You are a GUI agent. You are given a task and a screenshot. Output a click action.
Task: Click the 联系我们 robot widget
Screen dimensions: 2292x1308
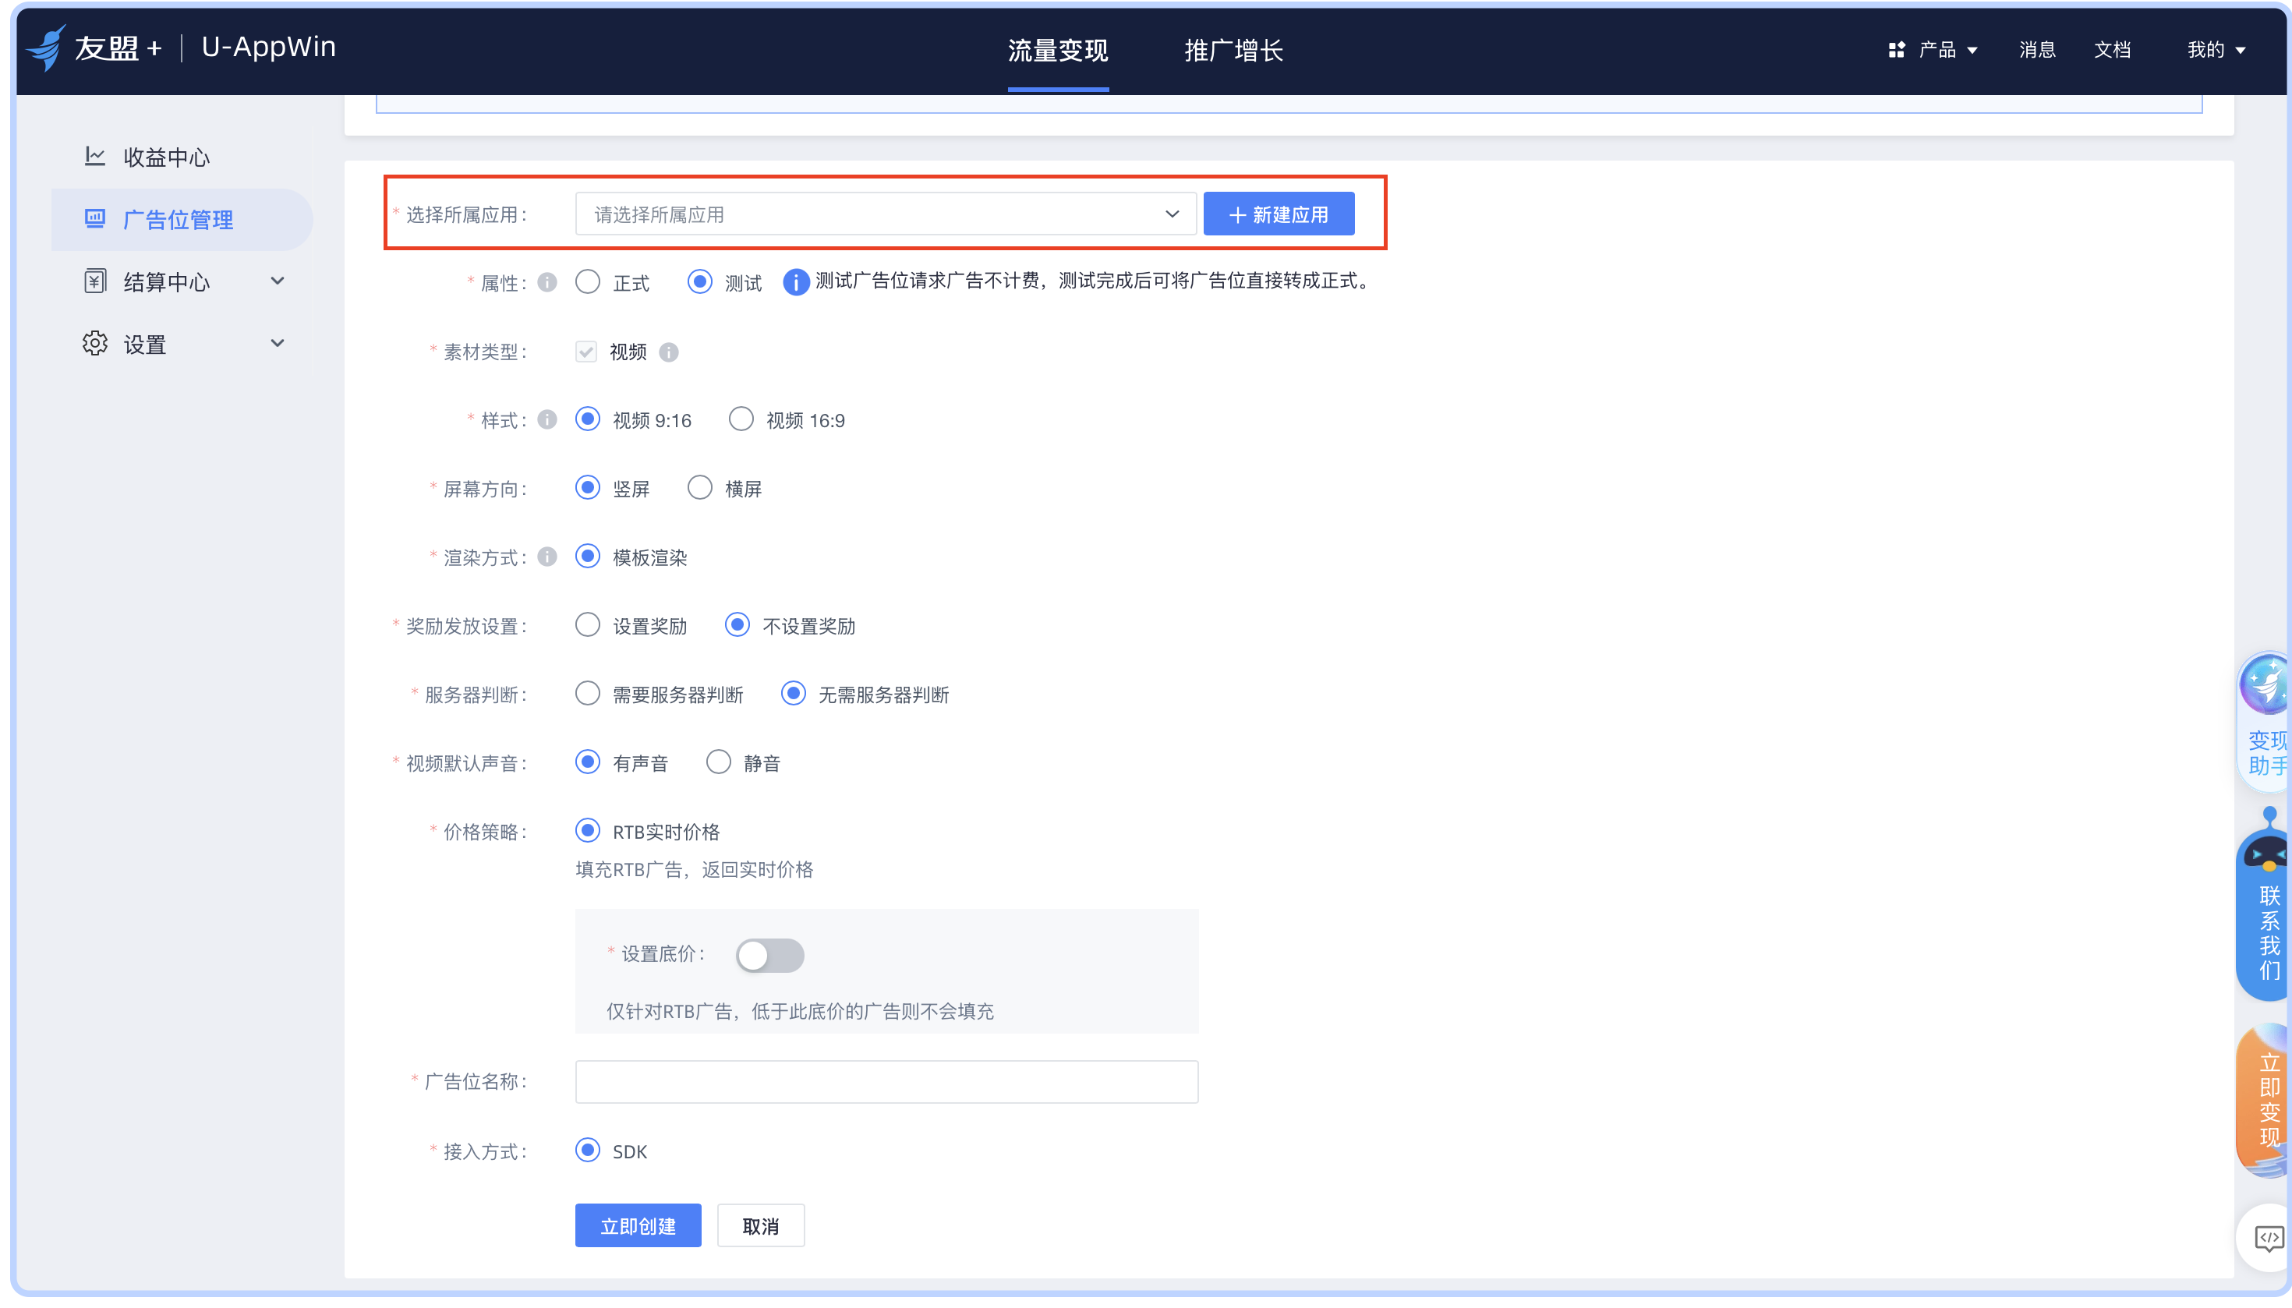pyautogui.click(x=2266, y=907)
